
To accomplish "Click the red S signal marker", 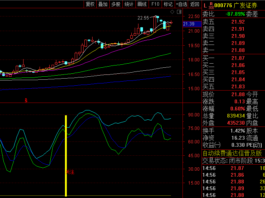I will [x=26, y=100].
